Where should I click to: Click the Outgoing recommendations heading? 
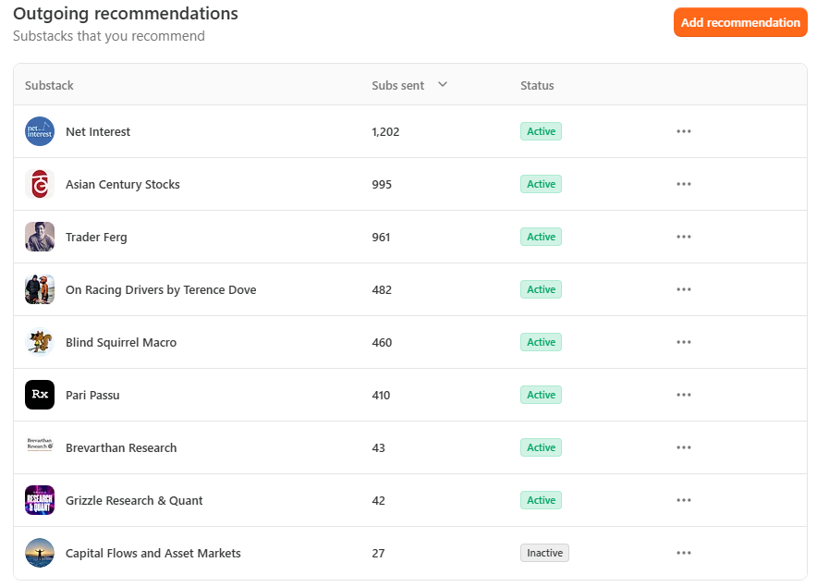[x=126, y=14]
